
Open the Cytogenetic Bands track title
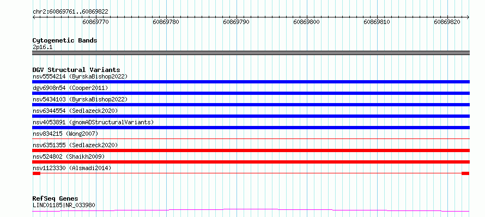pyautogui.click(x=65, y=40)
